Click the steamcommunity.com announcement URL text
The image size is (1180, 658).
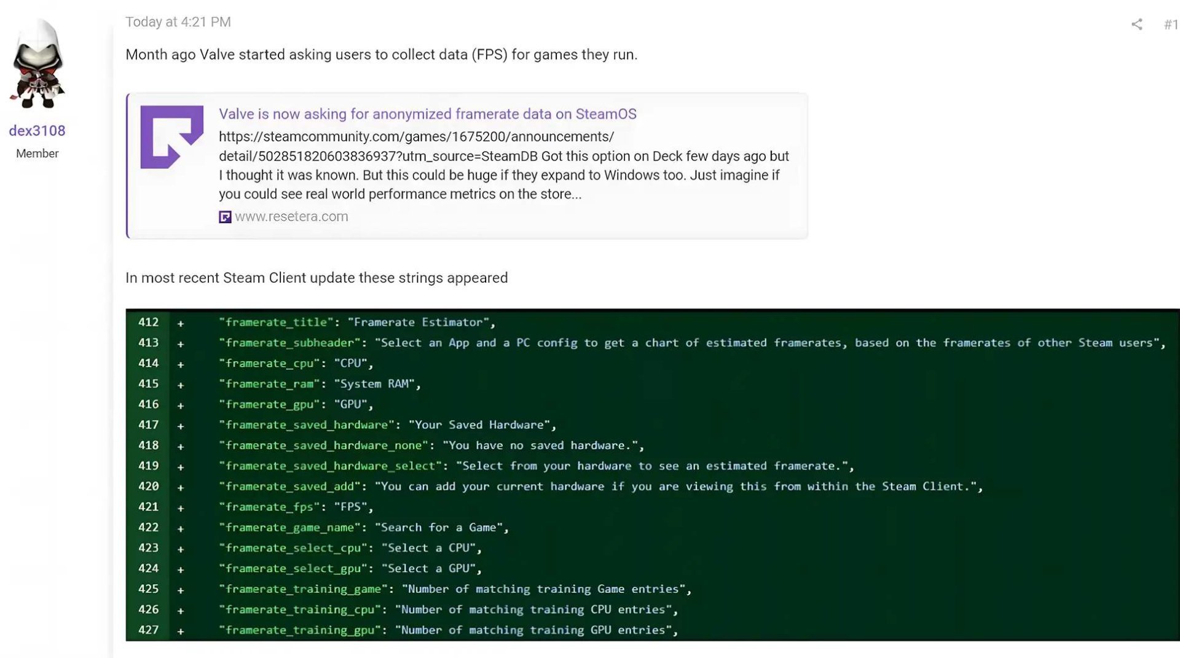416,136
